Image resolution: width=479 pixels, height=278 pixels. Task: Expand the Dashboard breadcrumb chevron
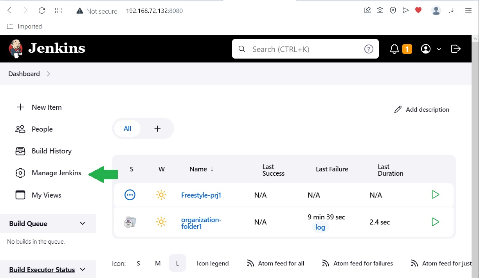click(x=49, y=74)
